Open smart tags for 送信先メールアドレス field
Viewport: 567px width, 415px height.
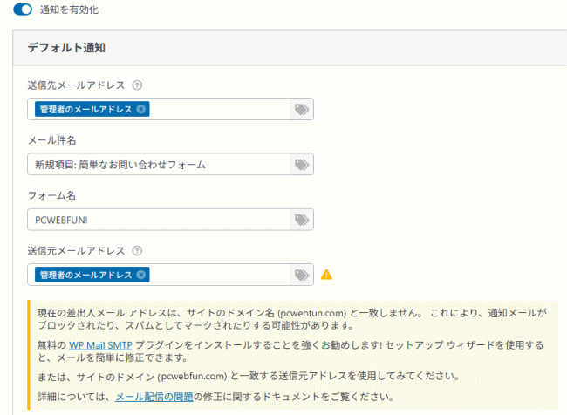(301, 109)
